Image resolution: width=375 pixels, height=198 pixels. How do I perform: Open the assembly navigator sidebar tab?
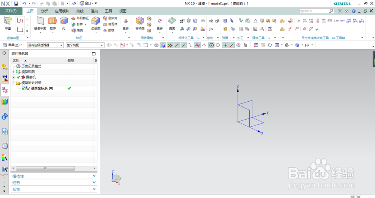pos(5,67)
